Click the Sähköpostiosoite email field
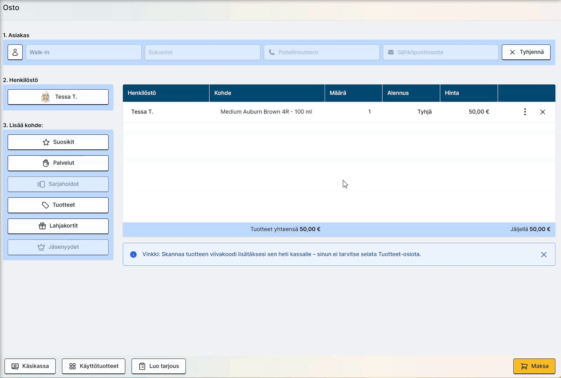 [440, 52]
